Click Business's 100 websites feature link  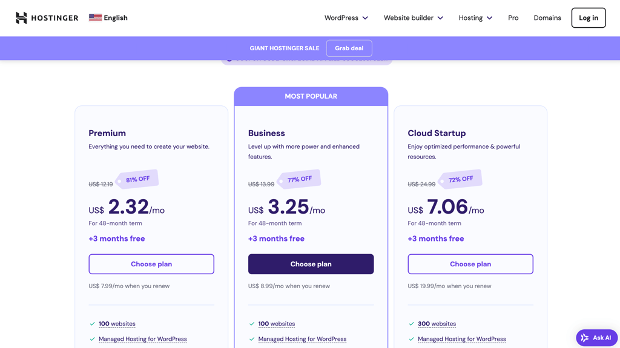coord(276,323)
